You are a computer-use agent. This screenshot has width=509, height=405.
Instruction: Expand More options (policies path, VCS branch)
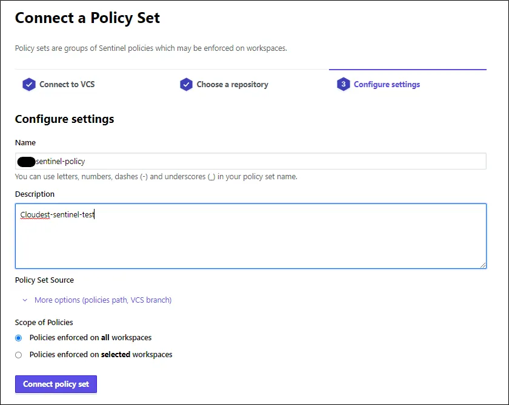tap(103, 300)
